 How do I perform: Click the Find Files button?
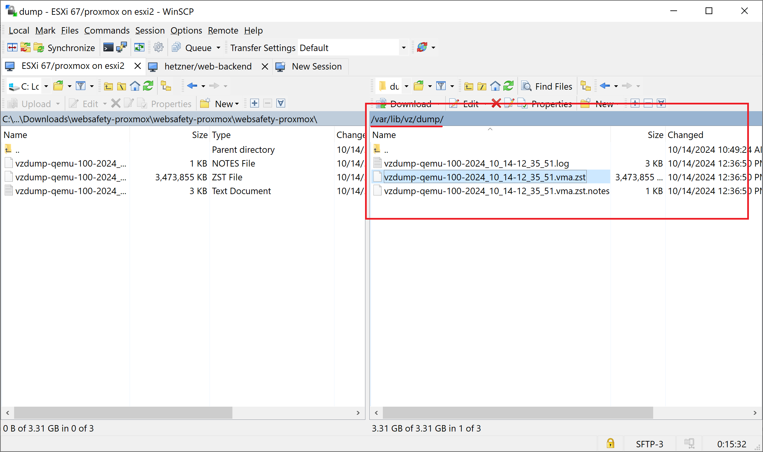pos(547,86)
